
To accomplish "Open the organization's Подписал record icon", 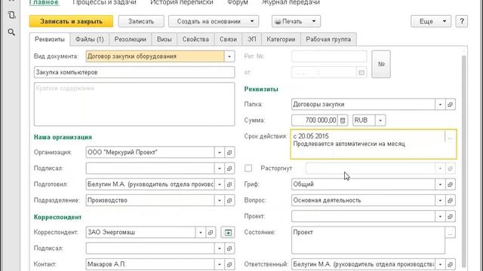I will pyautogui.click(x=229, y=169).
